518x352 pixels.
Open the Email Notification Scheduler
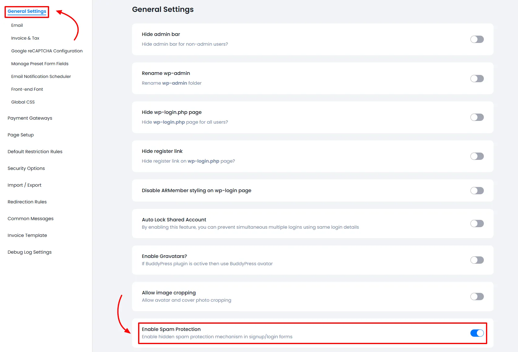tap(41, 76)
